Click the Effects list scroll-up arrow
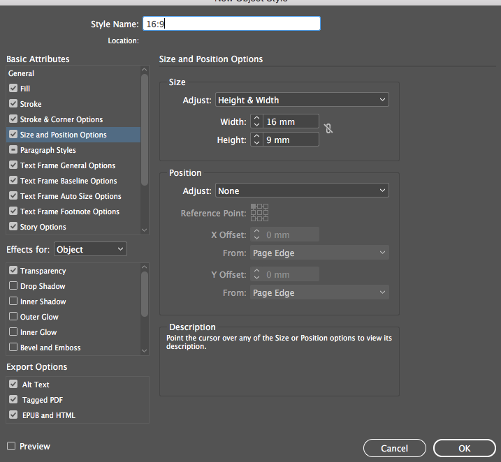501x462 pixels. [144, 268]
